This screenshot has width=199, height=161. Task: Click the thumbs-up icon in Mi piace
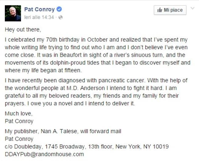(x=159, y=10)
